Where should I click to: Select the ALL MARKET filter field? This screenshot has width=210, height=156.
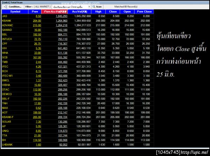click(42, 7)
